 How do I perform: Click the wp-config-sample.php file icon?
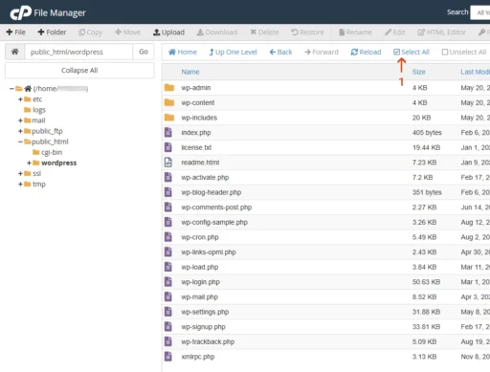[x=168, y=222]
